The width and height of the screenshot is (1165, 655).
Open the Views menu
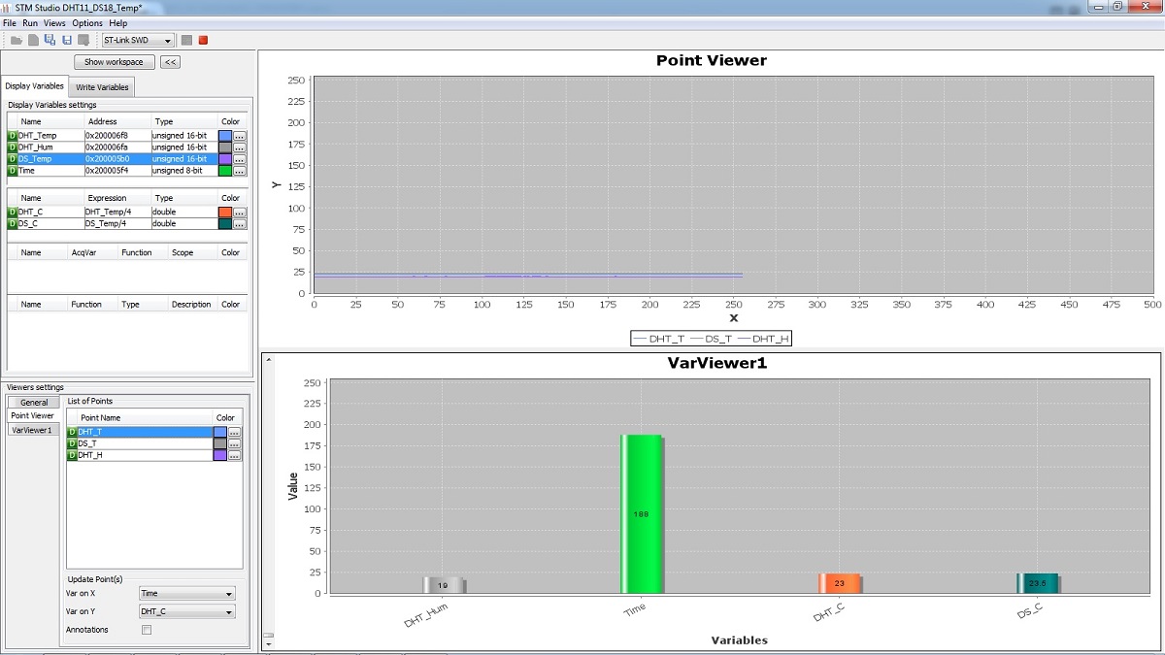pos(55,22)
